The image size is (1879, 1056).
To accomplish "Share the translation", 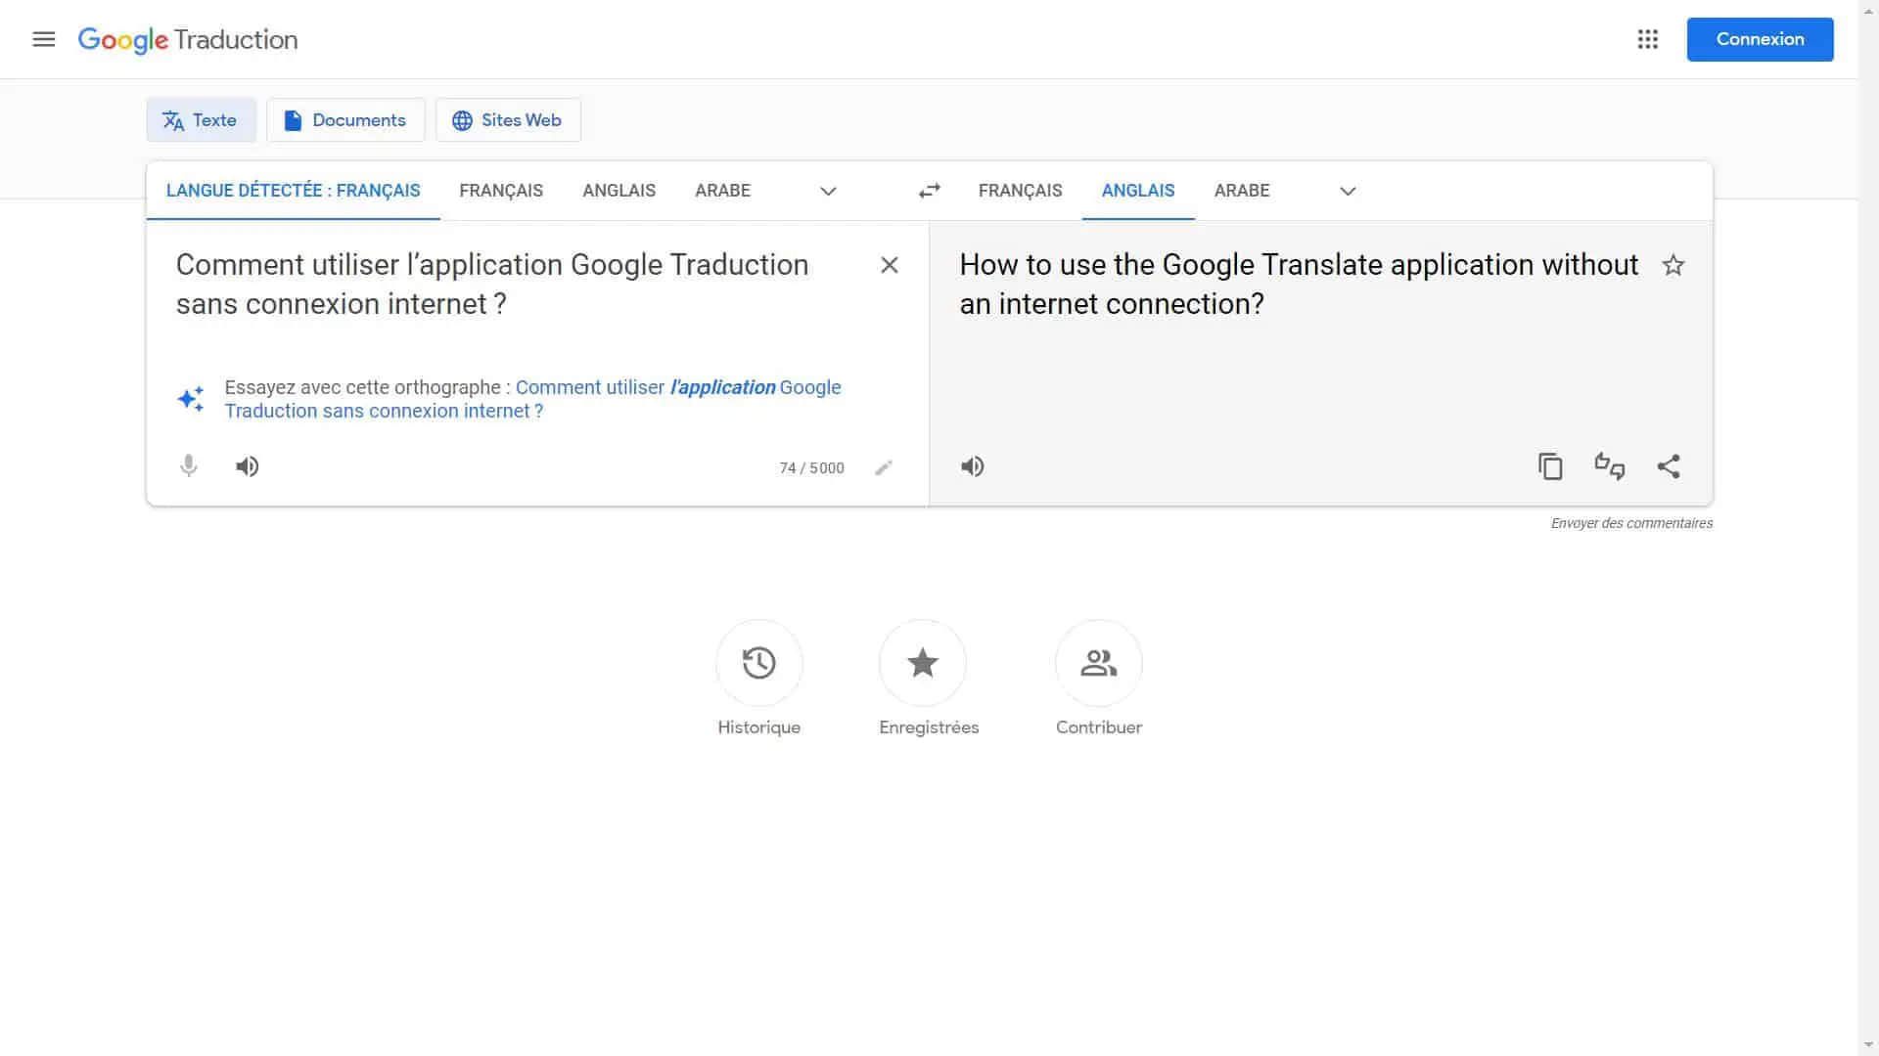I will (x=1669, y=466).
